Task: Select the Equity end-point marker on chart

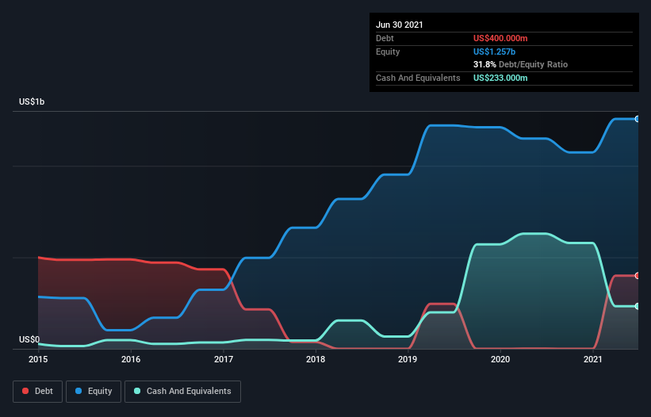Action: (638, 119)
